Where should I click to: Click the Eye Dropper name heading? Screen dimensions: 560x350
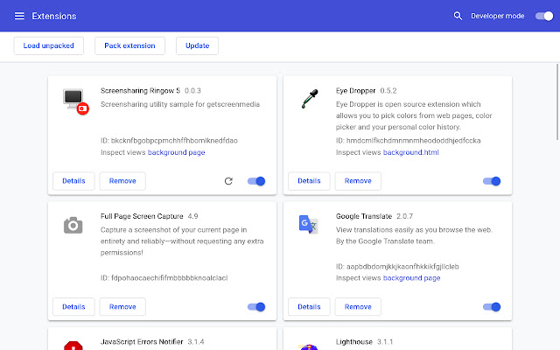click(355, 91)
